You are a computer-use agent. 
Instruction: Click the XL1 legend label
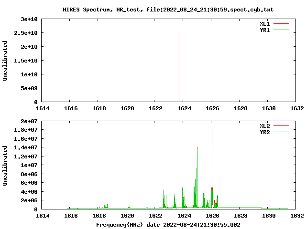coord(264,24)
